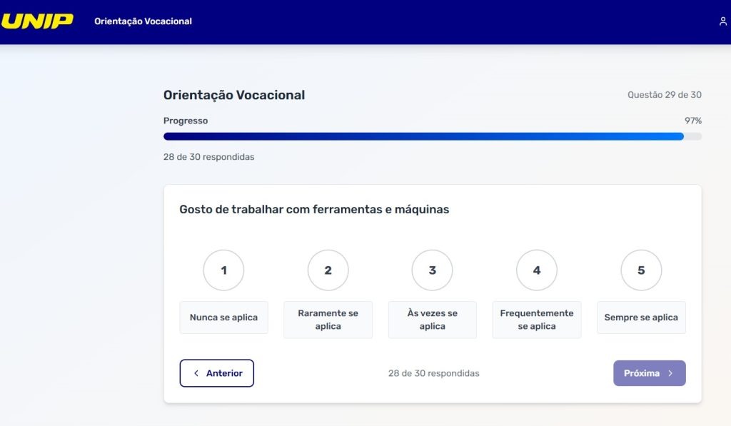The width and height of the screenshot is (731, 426).
Task: Select the "Raramente se aplica" label
Action: [x=328, y=320]
